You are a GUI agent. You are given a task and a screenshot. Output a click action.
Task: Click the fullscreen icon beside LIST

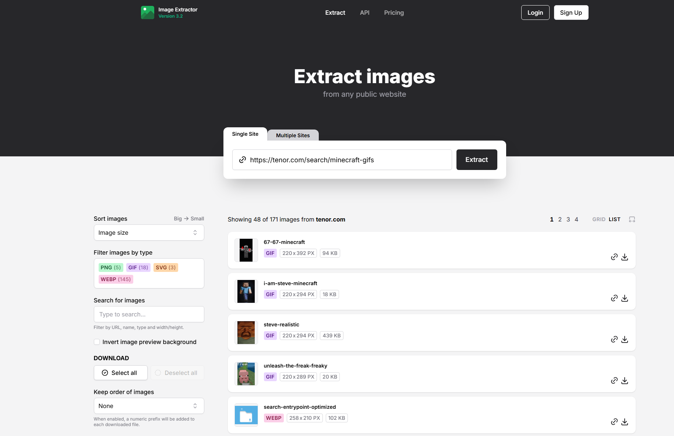[x=632, y=219]
